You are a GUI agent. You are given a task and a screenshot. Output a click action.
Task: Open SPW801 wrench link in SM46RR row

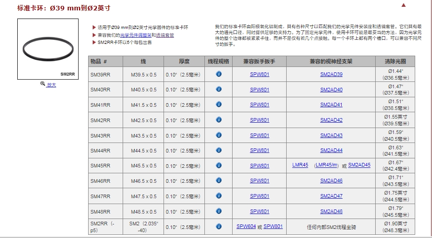(x=259, y=181)
